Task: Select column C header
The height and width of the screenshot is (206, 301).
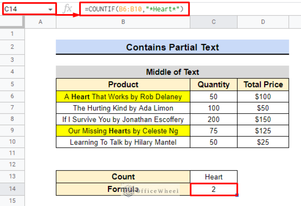Action: [213, 22]
